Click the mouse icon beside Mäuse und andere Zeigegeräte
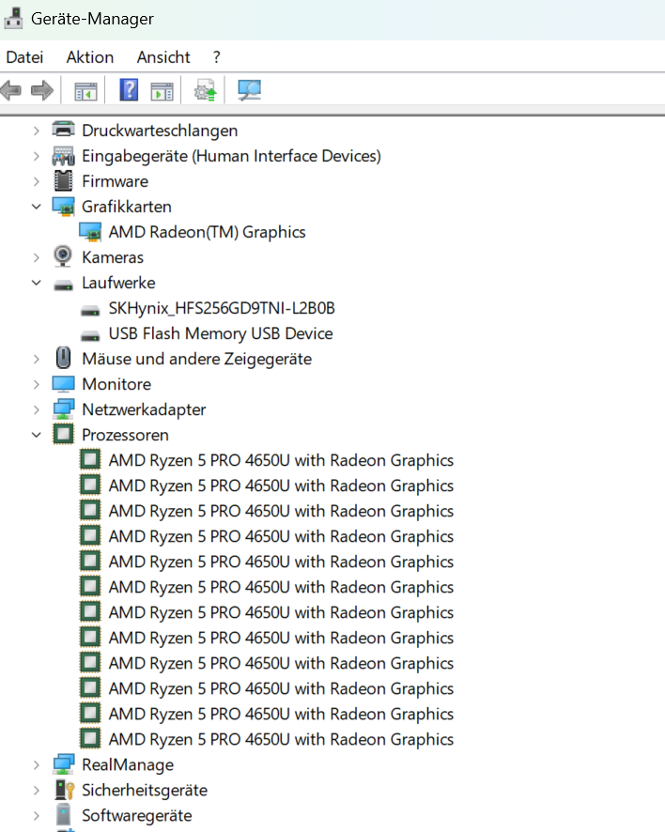Screen dimensions: 665x832 tap(63, 358)
